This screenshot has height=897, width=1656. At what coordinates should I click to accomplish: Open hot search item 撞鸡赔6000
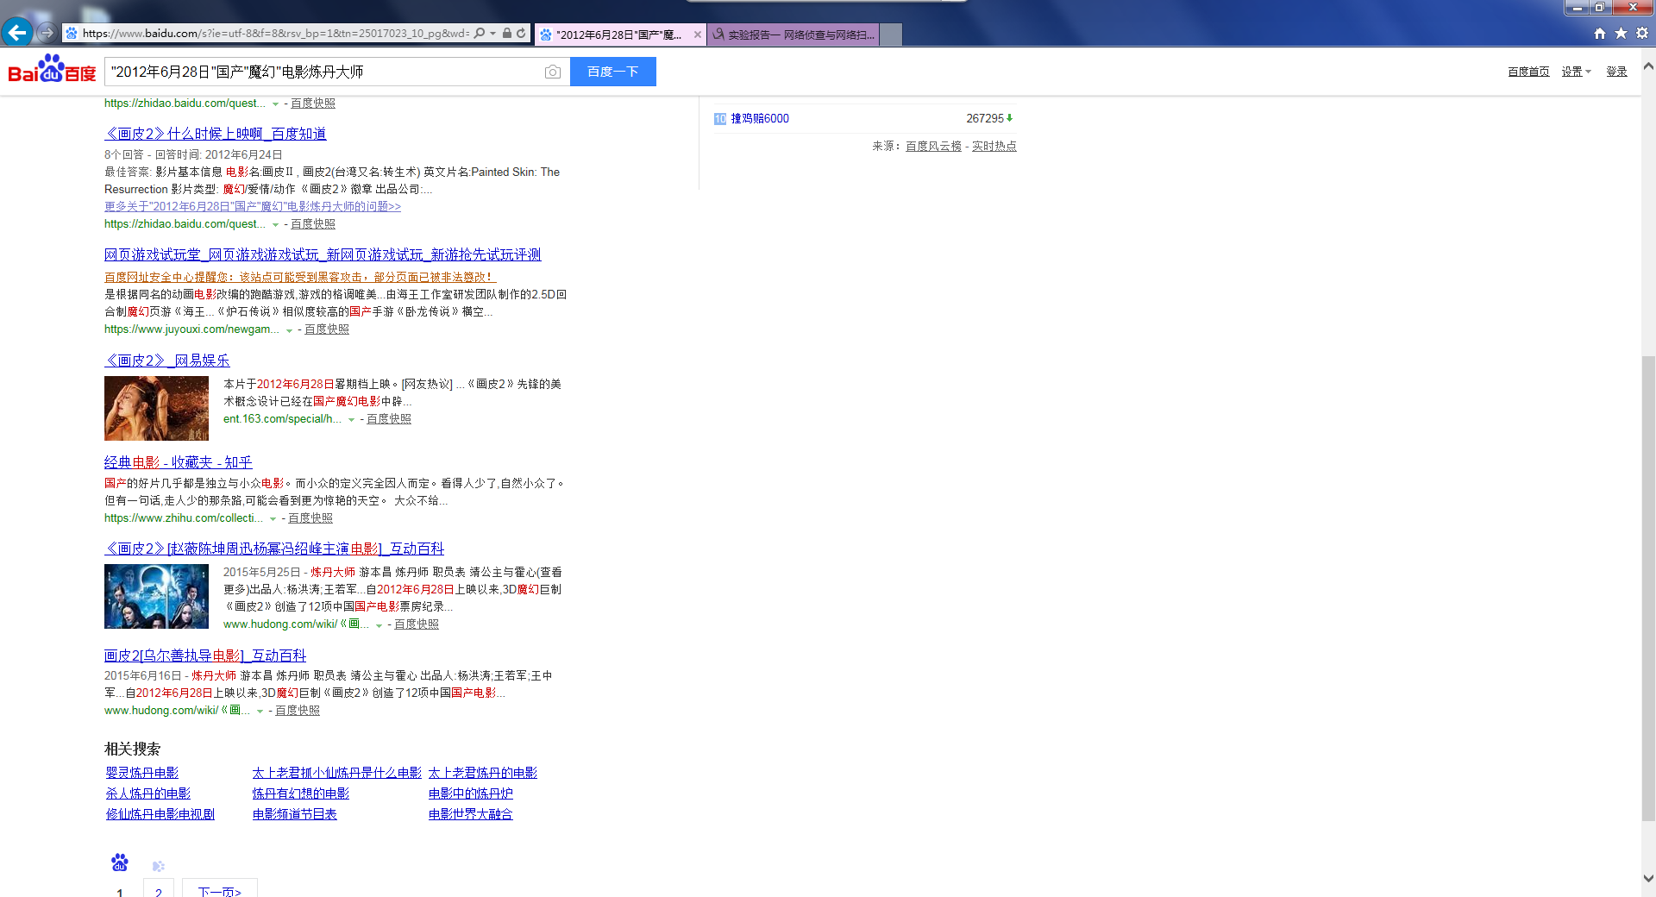[760, 118]
